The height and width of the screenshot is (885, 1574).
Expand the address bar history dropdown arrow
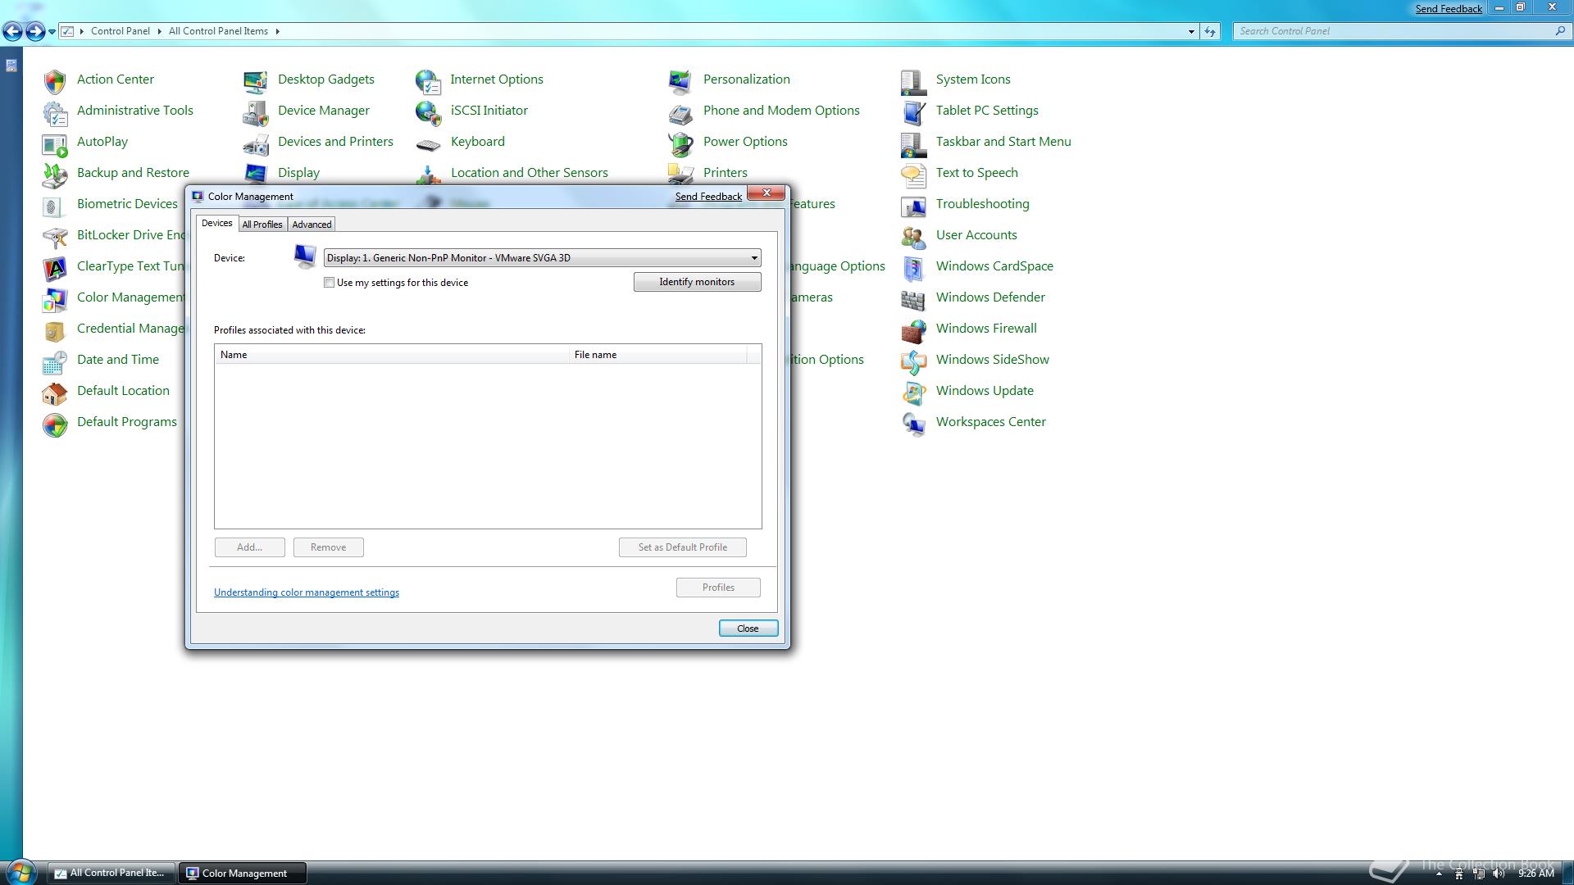[1191, 31]
